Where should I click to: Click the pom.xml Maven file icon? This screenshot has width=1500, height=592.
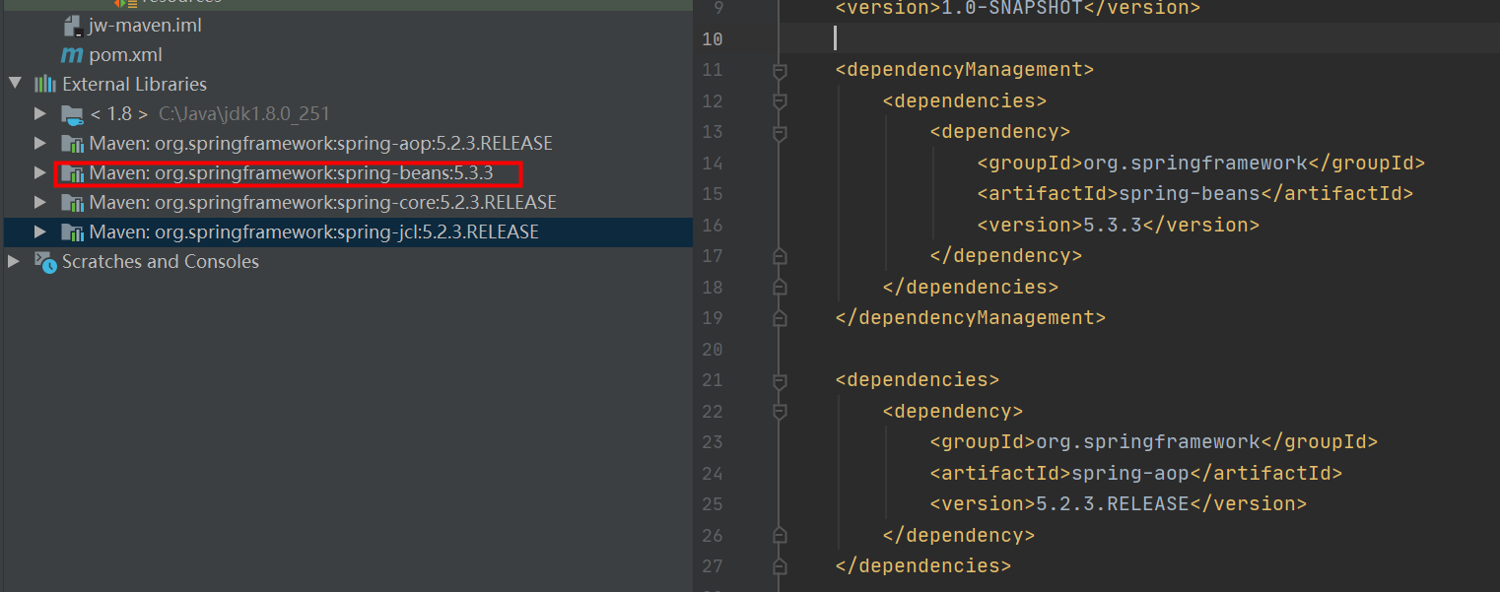pos(72,55)
